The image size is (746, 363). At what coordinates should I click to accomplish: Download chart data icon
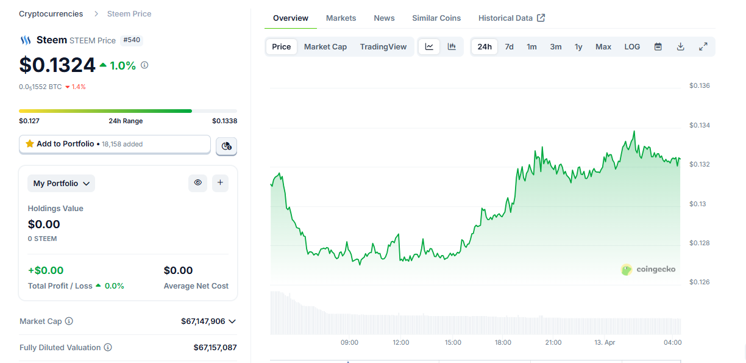681,47
